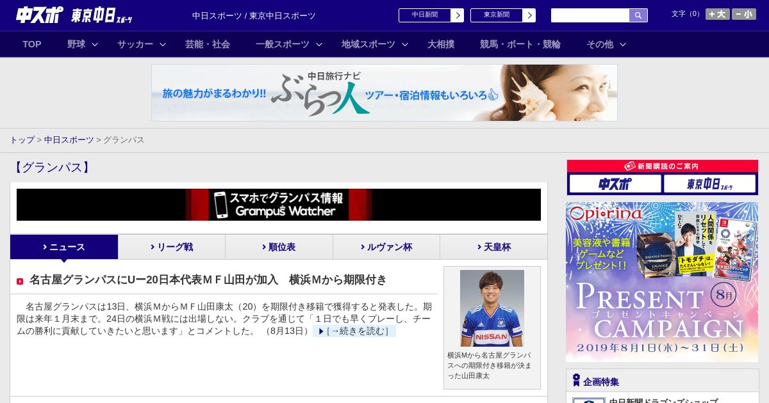769x403 pixels.
Task: Click the photo of 山田康太
Action: click(492, 308)
